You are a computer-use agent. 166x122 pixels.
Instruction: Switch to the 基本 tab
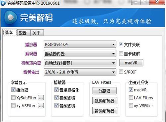10,32
